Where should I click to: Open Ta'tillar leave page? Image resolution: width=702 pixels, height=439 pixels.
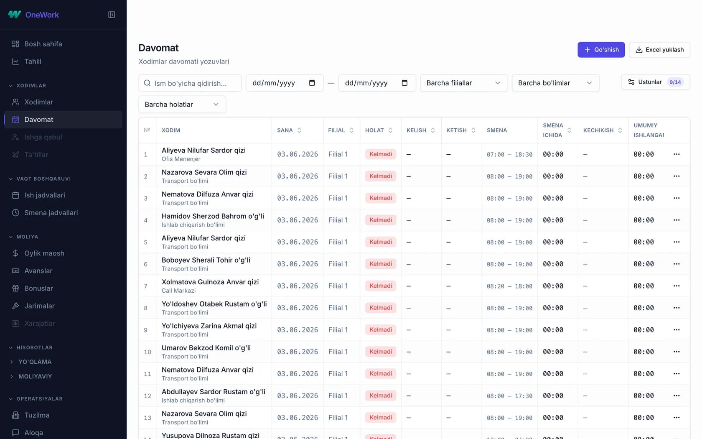pos(63,155)
